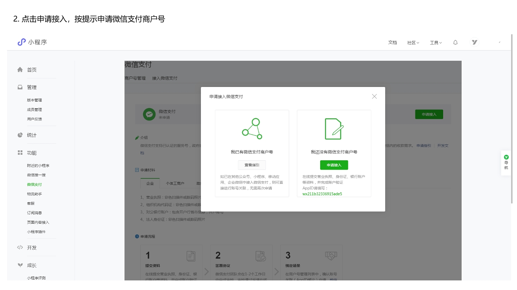Click 申请接入 button on background page
The image size is (517, 290).
[429, 114]
